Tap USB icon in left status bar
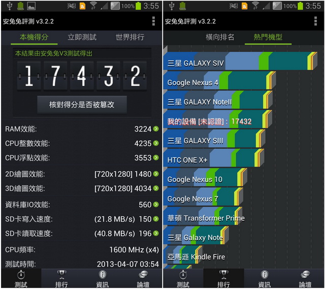This screenshot has width=325, height=289. (x=10, y=6)
